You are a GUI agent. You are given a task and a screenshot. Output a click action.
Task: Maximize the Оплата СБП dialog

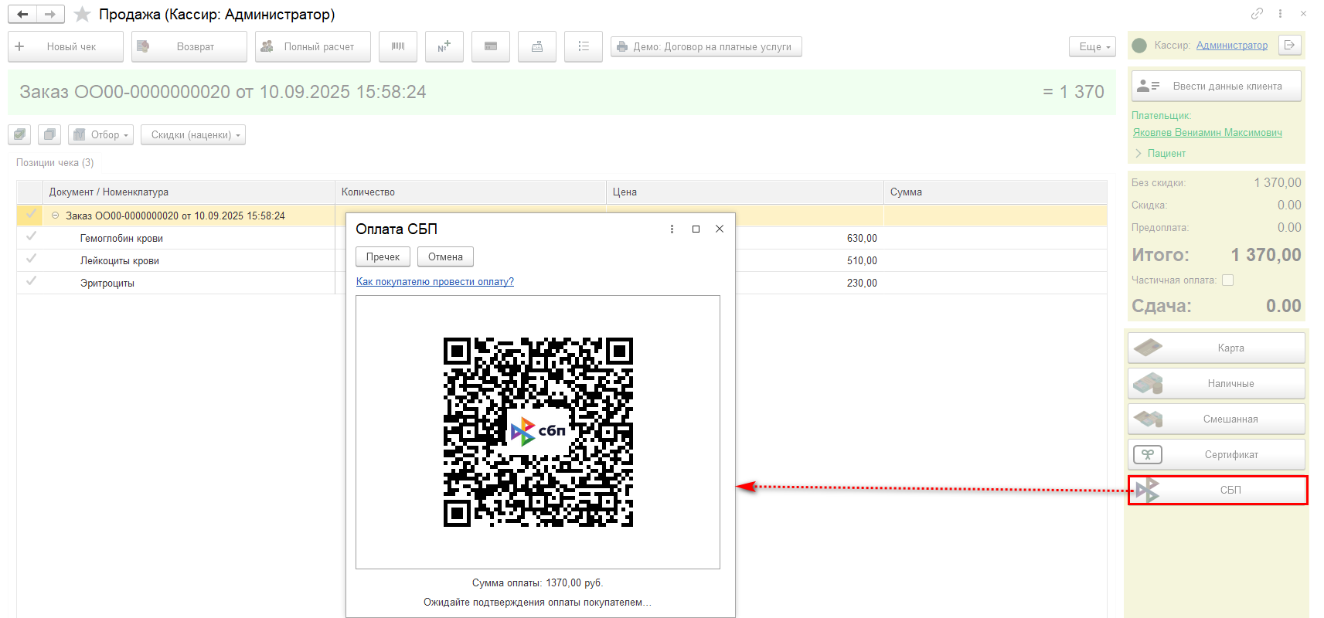[x=696, y=229]
